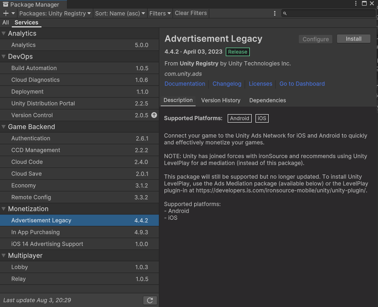Select the In App Purchasing package

point(80,232)
